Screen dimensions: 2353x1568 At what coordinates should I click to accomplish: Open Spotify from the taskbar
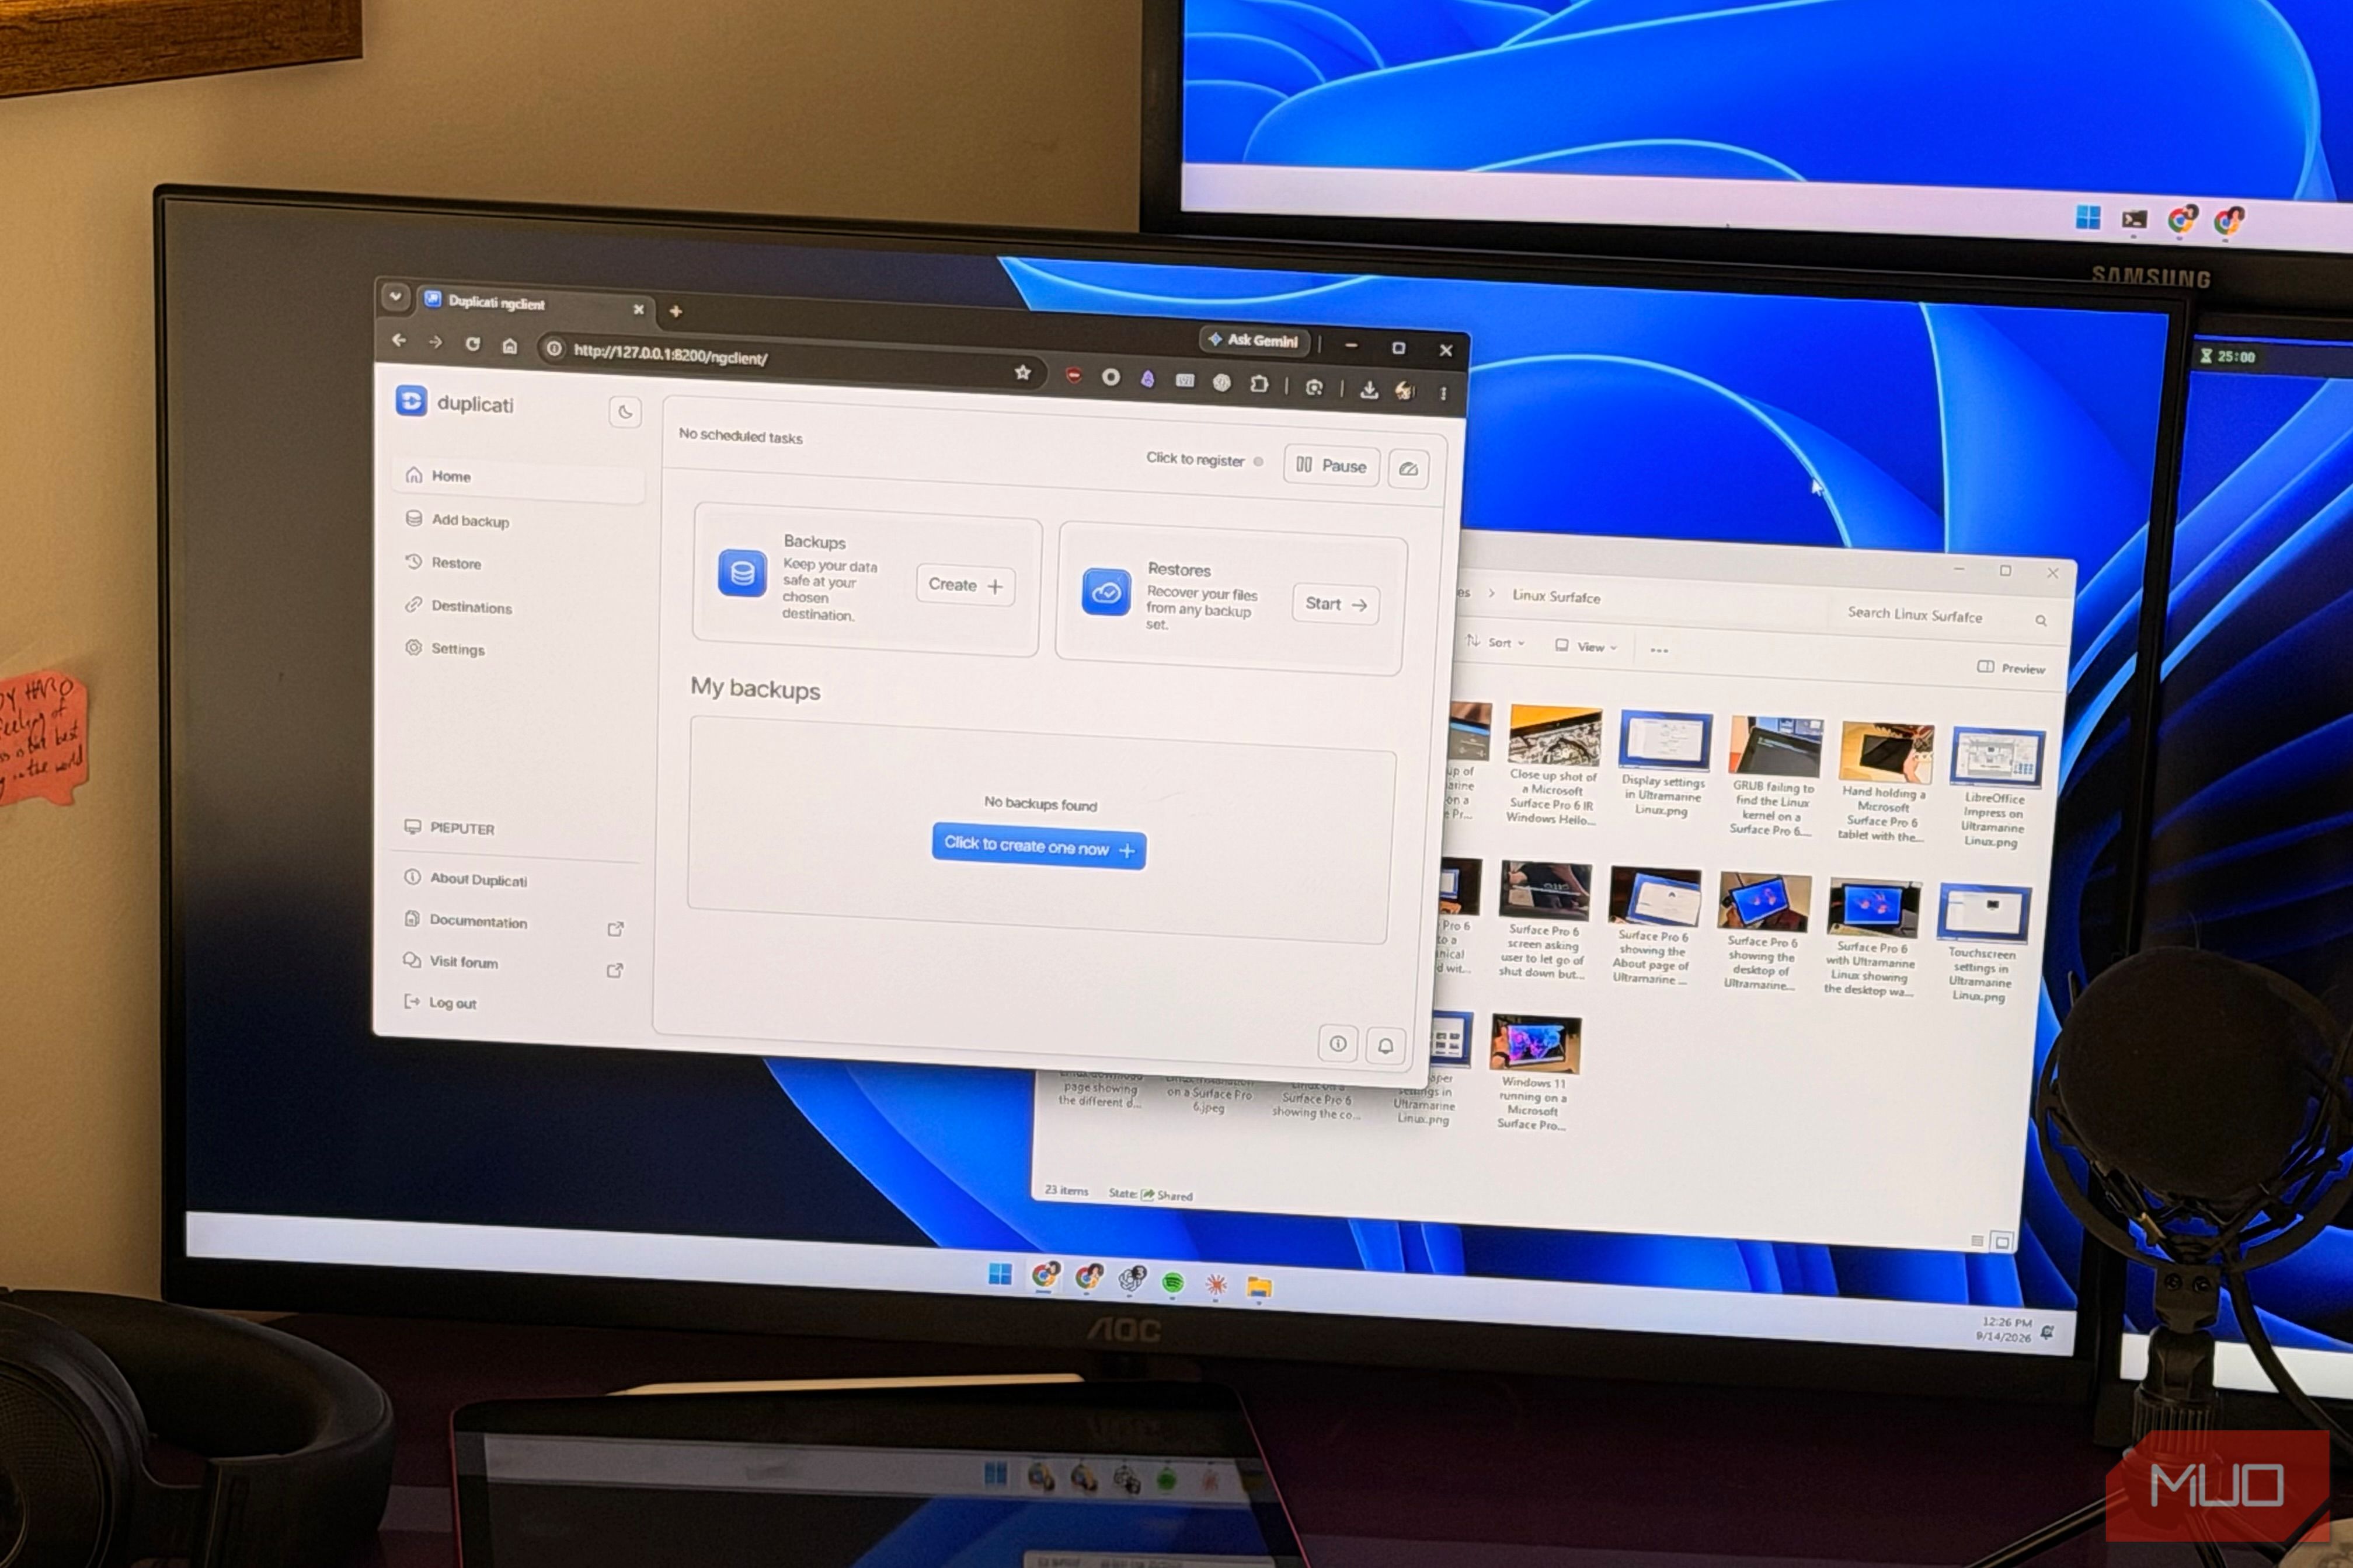(x=1172, y=1283)
